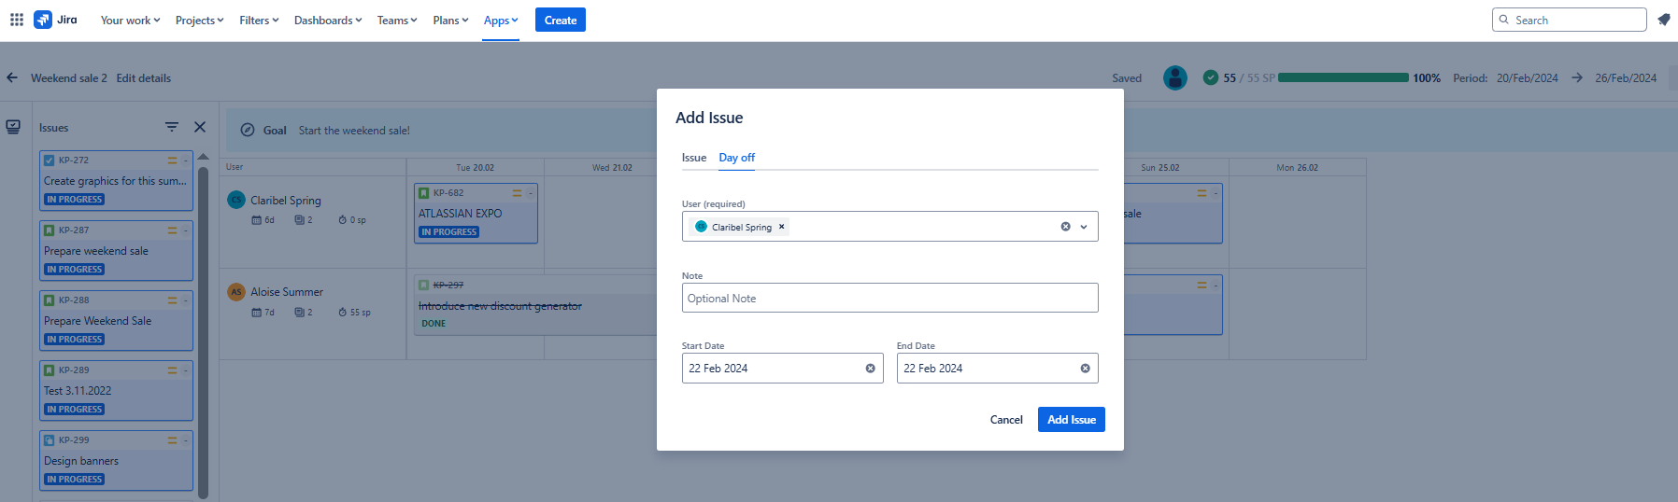Expand the User dropdown chevron
Screen dimensions: 1678x502
1084,227
